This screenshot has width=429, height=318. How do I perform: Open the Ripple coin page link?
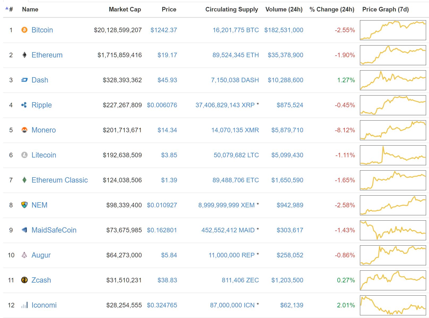click(42, 105)
